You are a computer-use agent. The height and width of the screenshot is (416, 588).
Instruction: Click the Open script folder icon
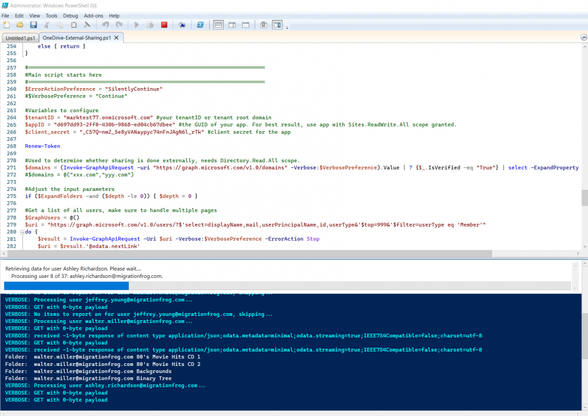20,25
